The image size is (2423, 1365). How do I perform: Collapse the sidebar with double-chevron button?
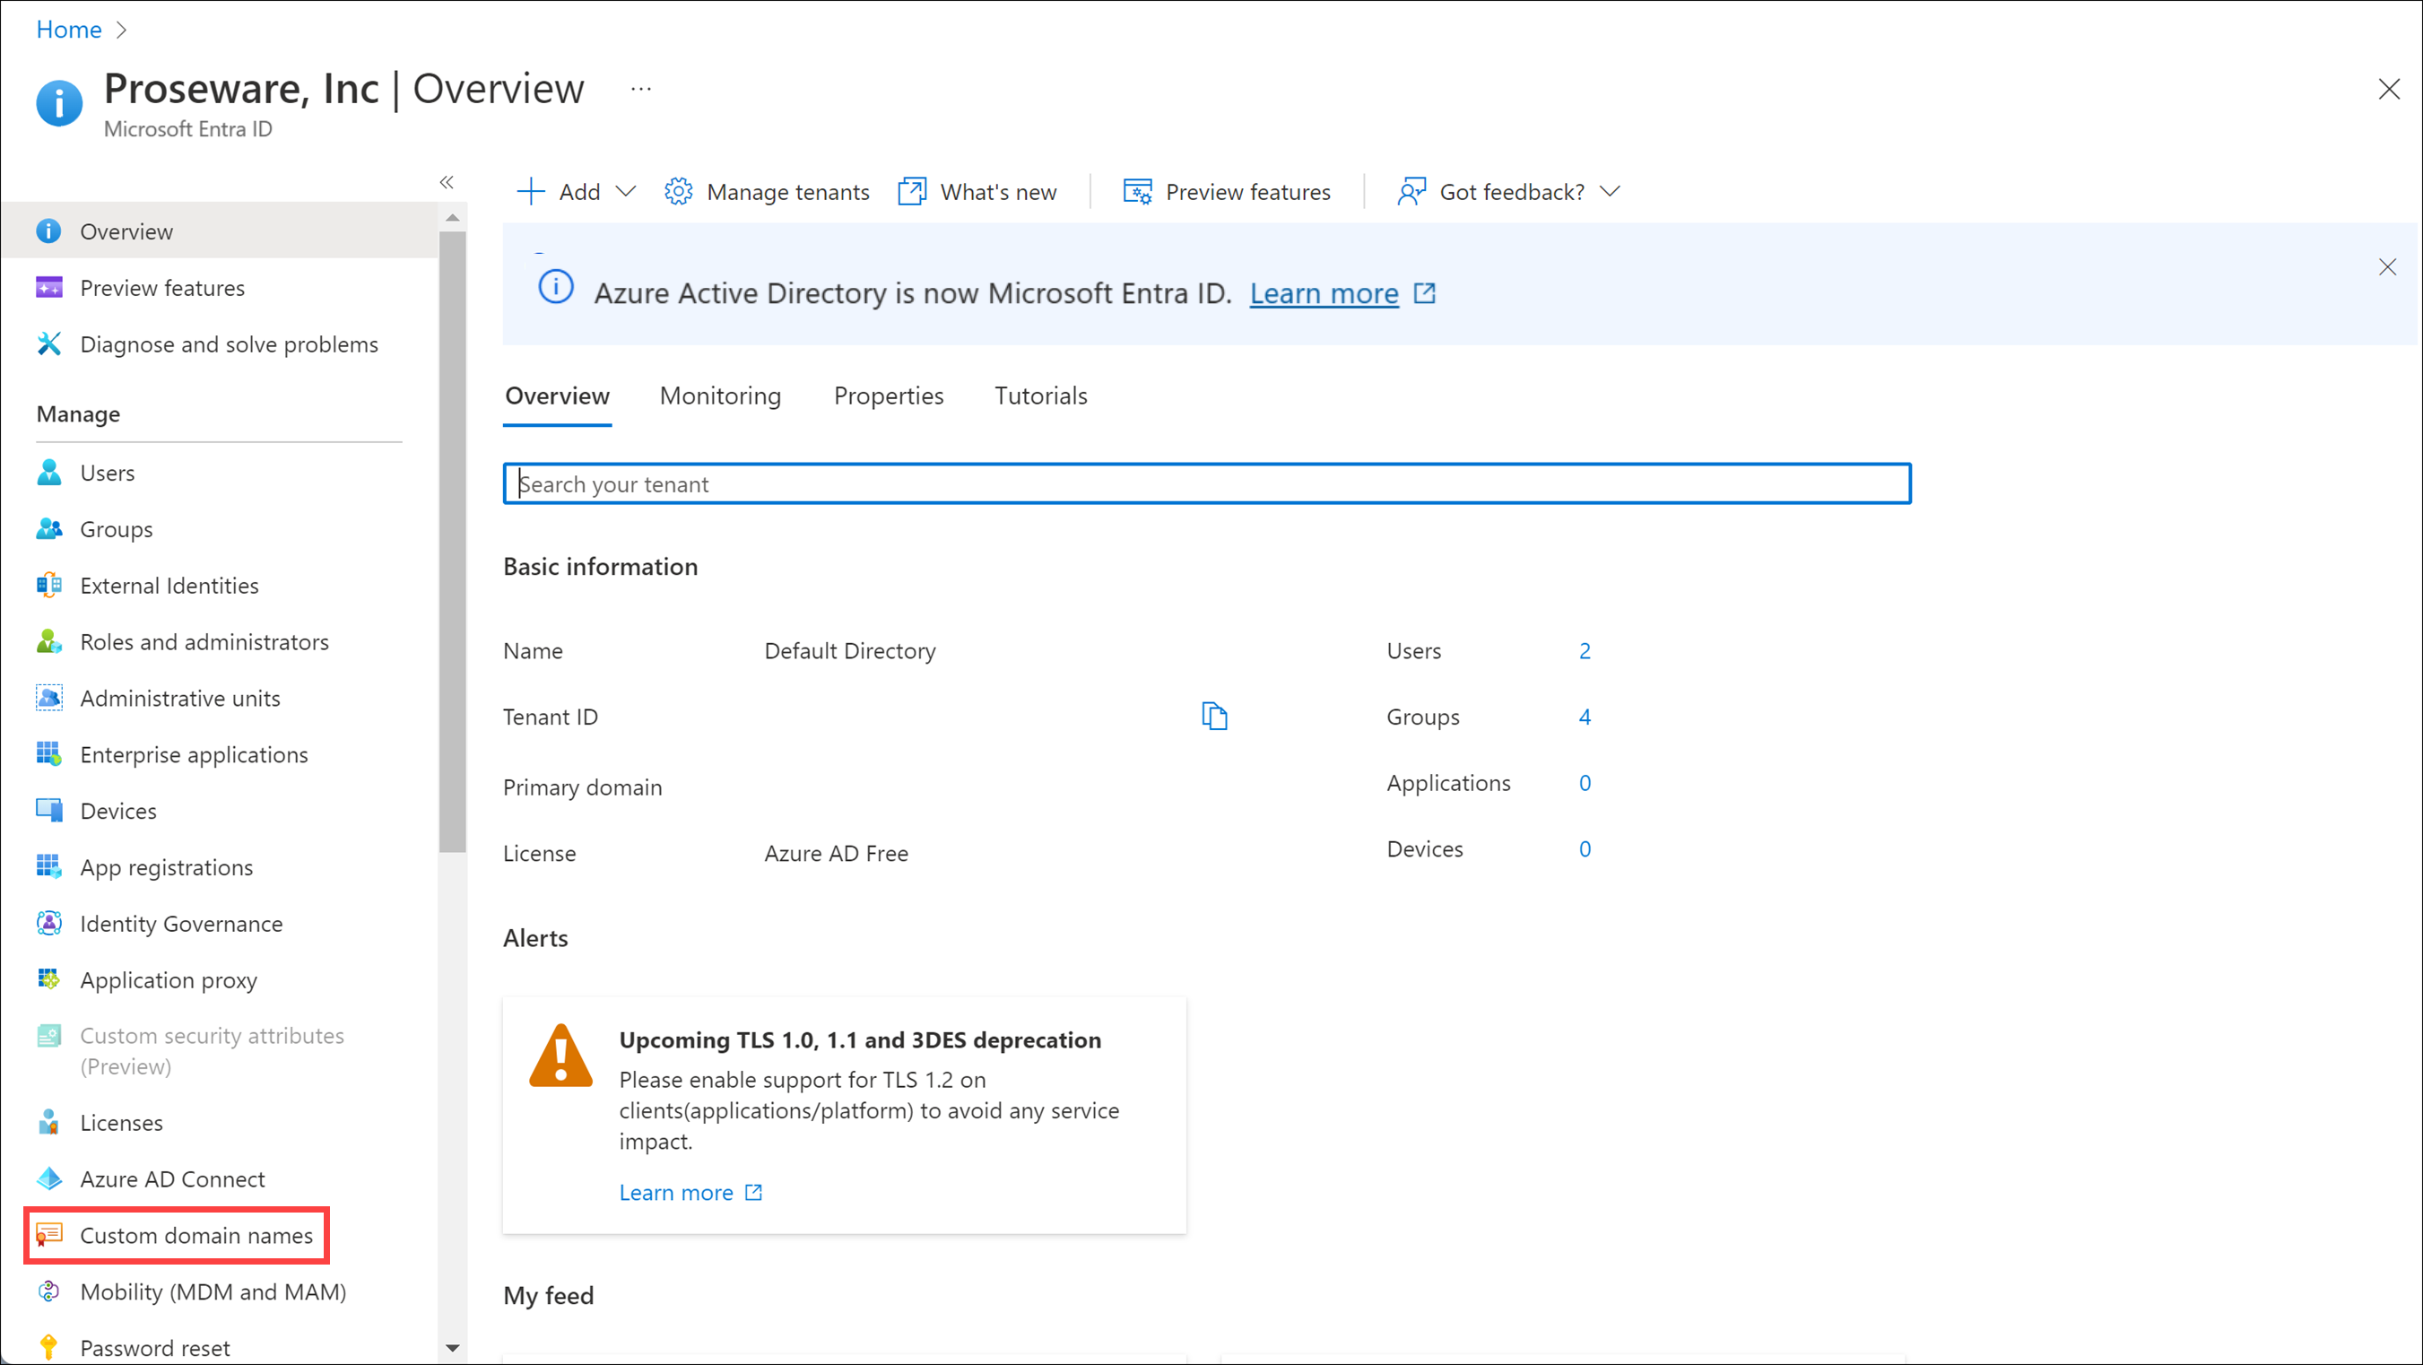(447, 182)
